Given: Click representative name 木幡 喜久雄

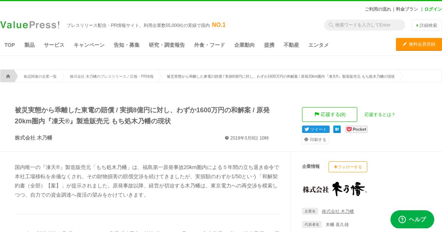Looking at the screenshot, I should tap(337, 225).
